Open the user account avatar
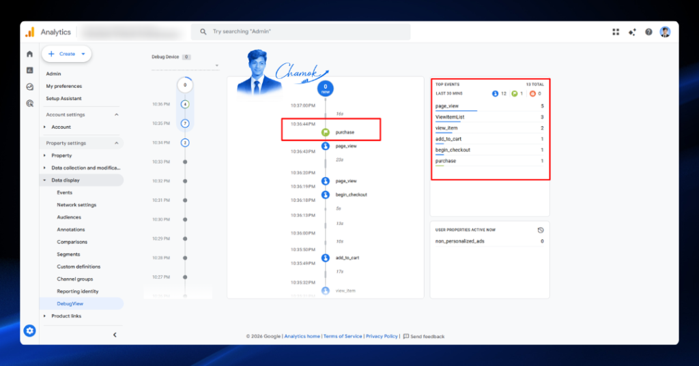The width and height of the screenshot is (699, 366). 665,32
